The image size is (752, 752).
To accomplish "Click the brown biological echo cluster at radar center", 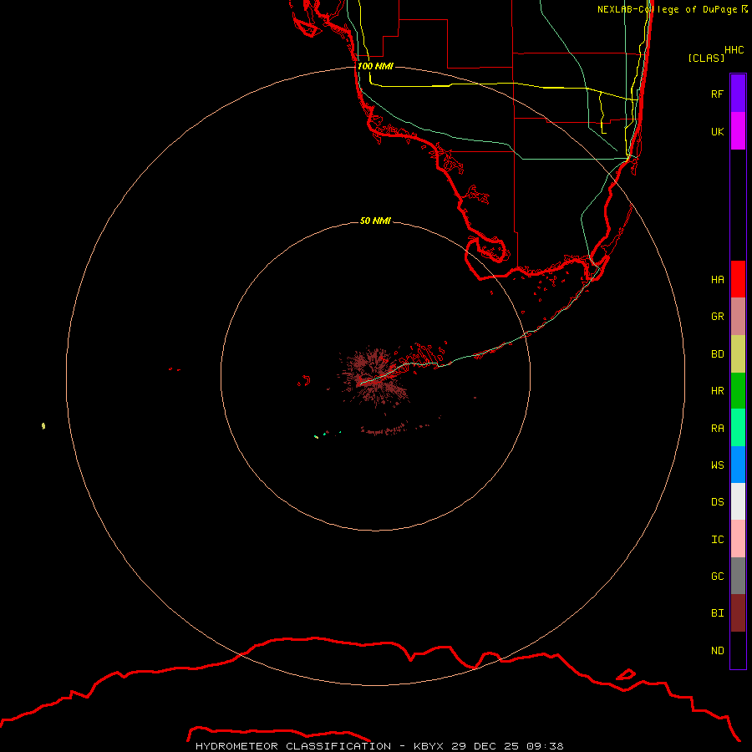I will (375, 377).
